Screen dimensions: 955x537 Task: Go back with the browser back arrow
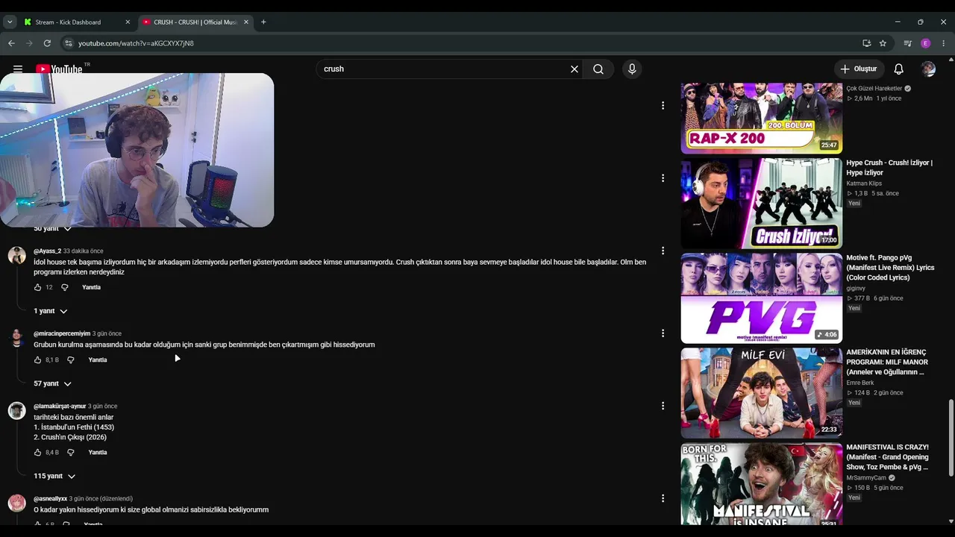[11, 43]
